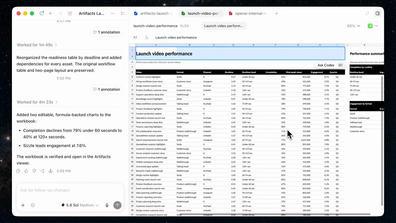396x223 pixels.
Task: Click the anchor icon below the response
Action: (x=50, y=171)
